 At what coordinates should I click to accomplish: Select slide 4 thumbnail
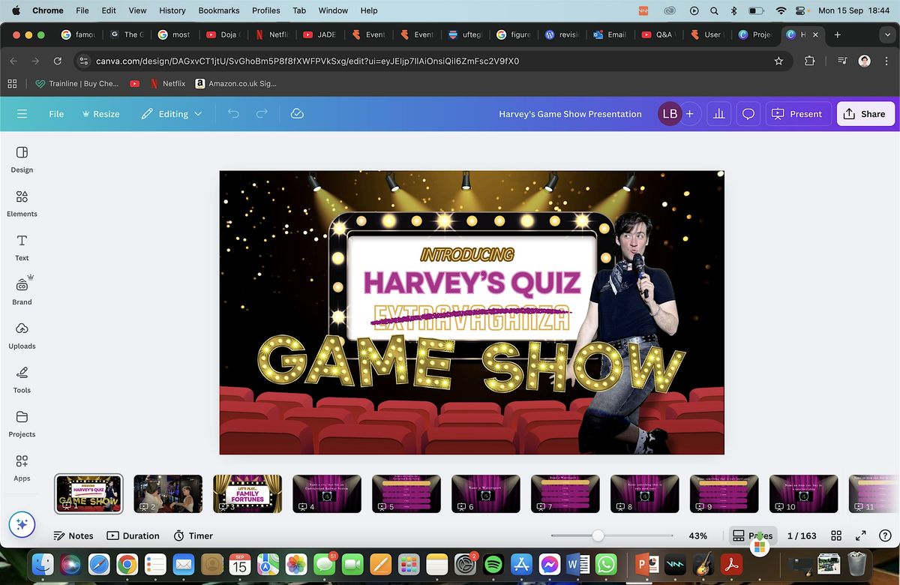click(x=327, y=493)
